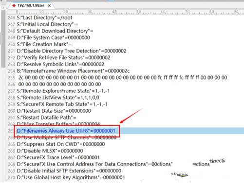Viewport: 244px width, 189px height.
Task: Click the "Disable MLSX" line
Action: (50, 151)
